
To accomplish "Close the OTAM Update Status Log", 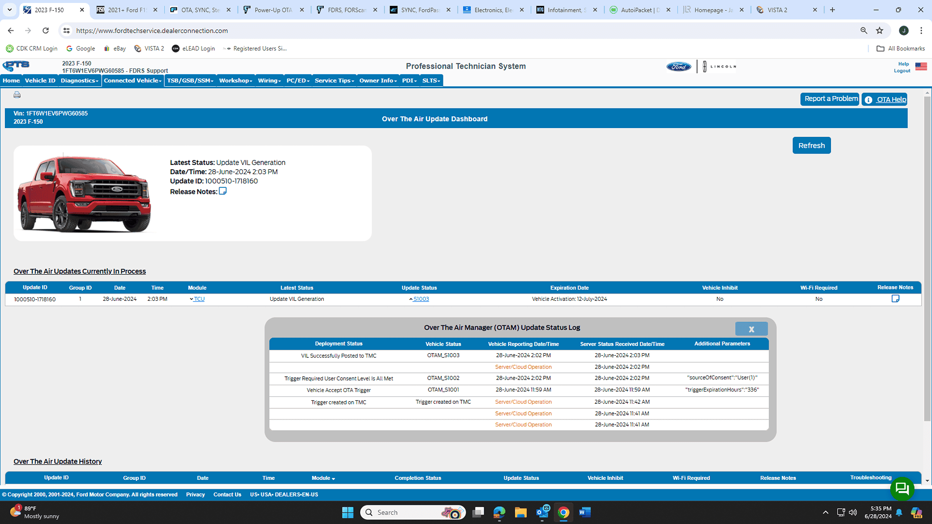I will coord(751,329).
